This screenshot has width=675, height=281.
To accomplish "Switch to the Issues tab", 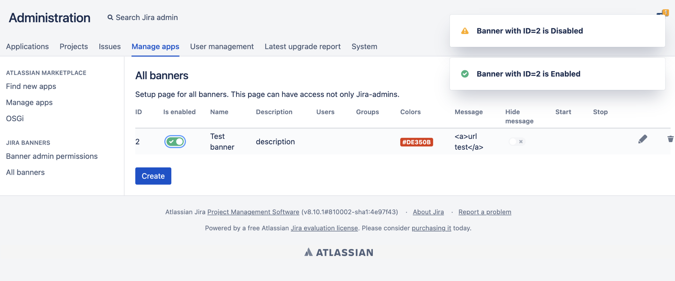I will point(110,46).
